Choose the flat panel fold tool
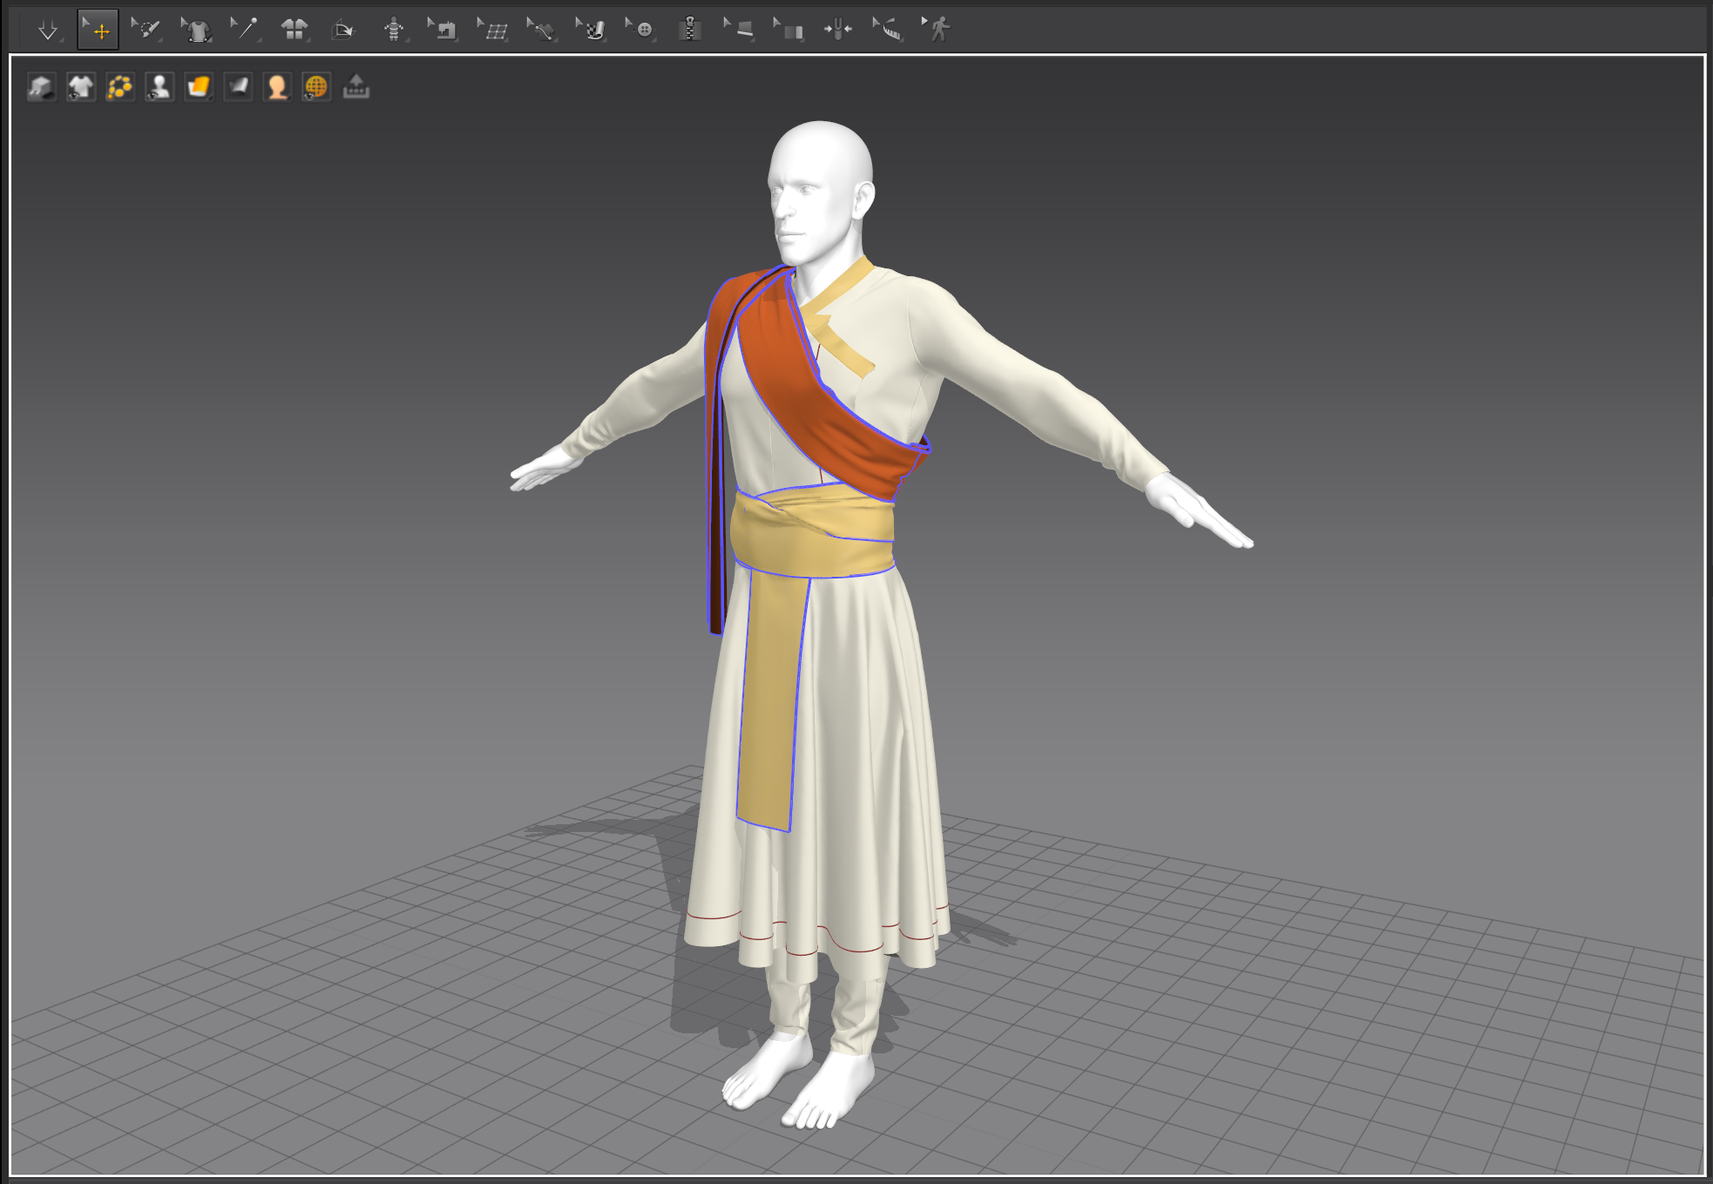Image resolution: width=1713 pixels, height=1184 pixels. (x=740, y=30)
